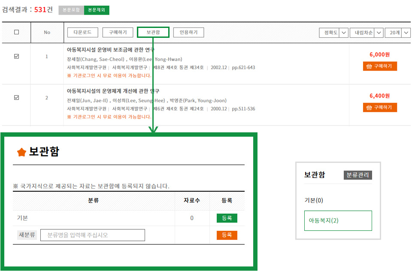Open the 정확도 sort dropdown
Image resolution: width=412 pixels, height=275 pixels.
[x=334, y=33]
